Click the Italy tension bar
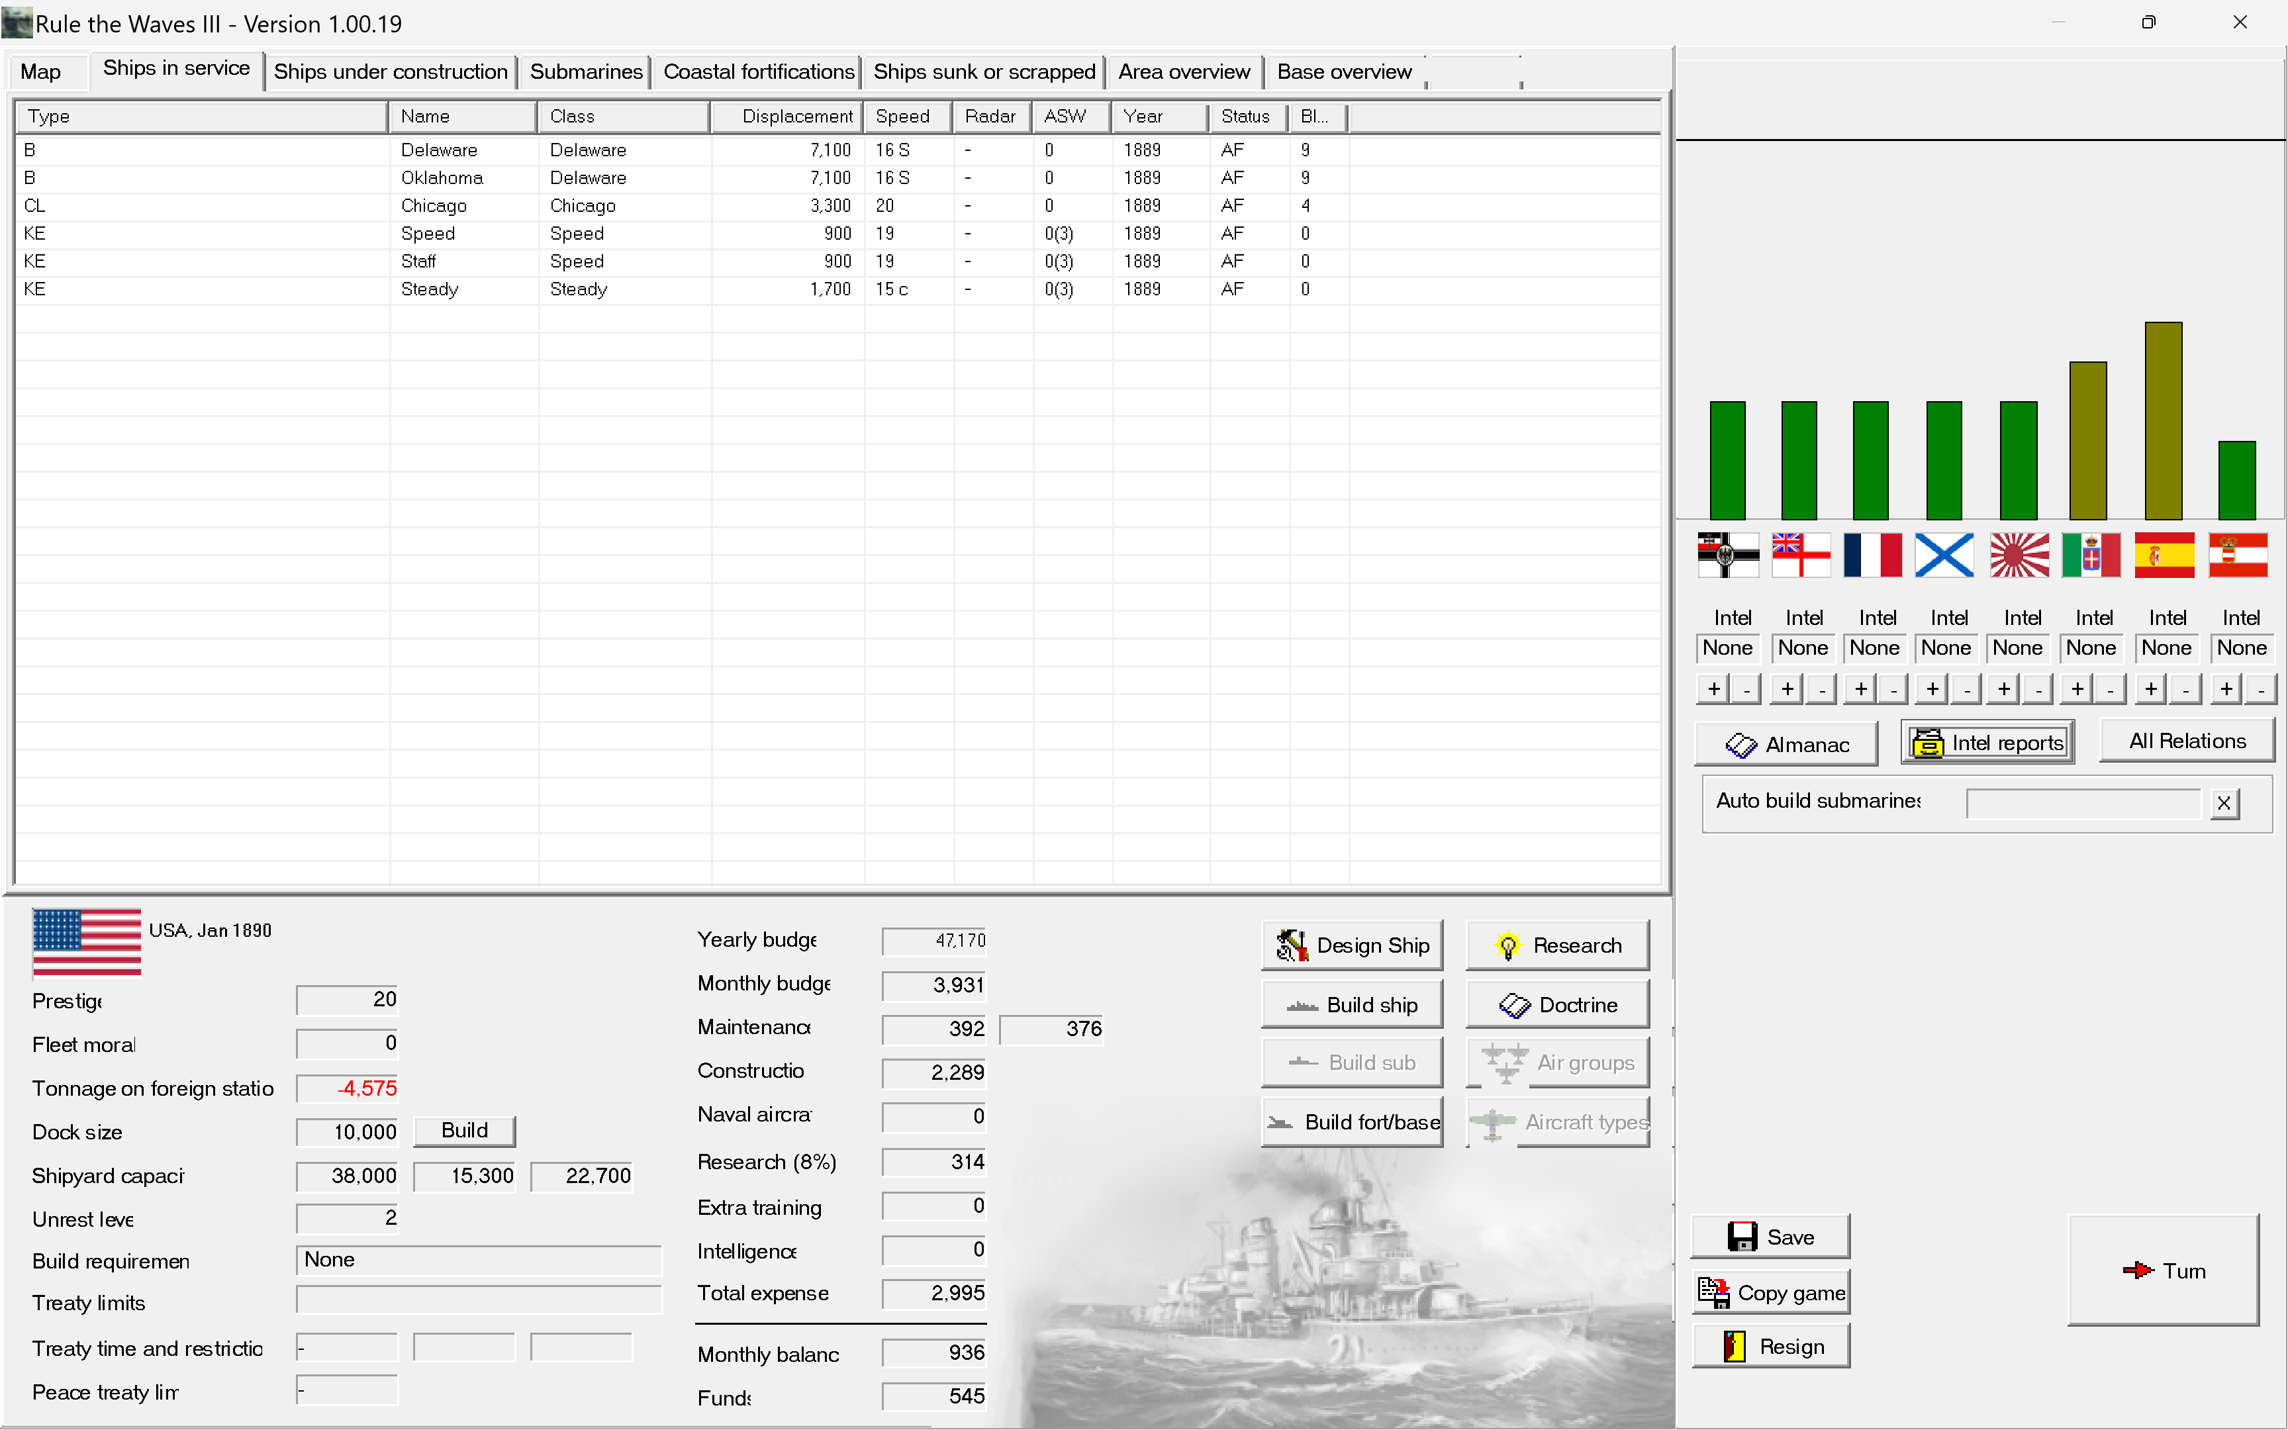Screen dimensions: 2288x1430 click(x=2089, y=441)
